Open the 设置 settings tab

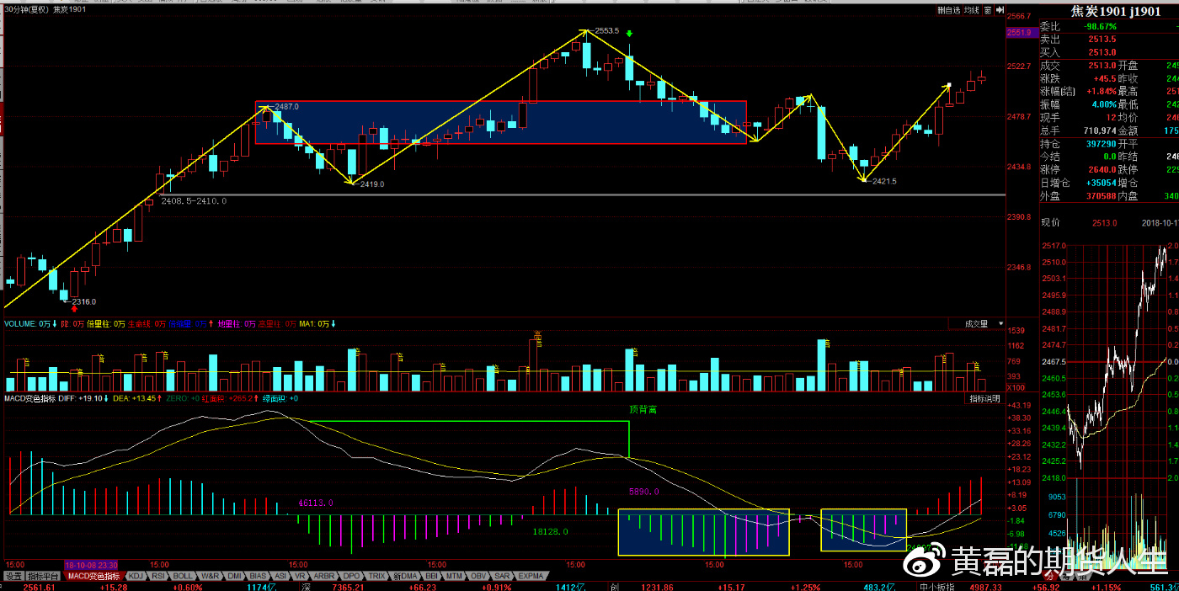13,576
